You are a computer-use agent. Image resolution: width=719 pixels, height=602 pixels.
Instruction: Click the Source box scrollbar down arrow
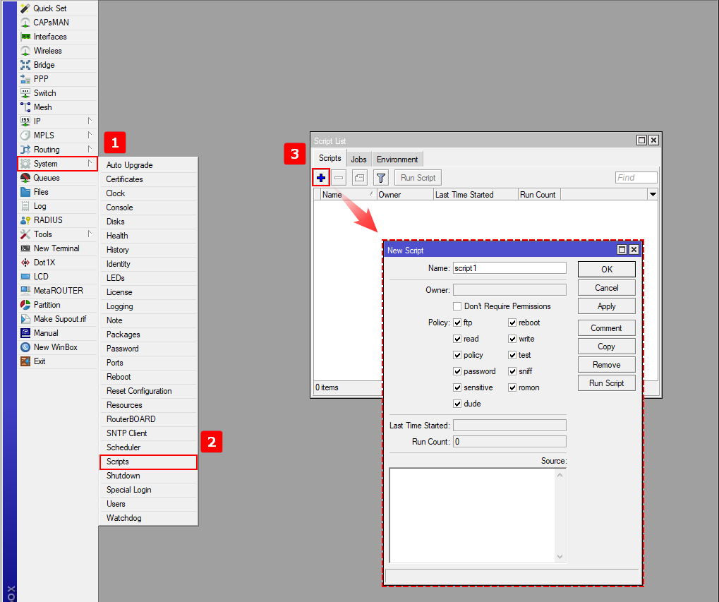coord(560,557)
